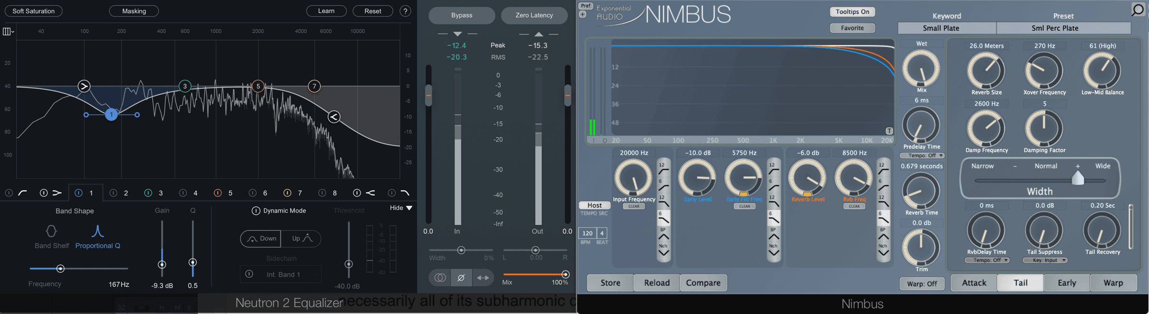Collapse band panel with Hide arrow
Viewport: 1149px width, 314px height.
click(409, 208)
